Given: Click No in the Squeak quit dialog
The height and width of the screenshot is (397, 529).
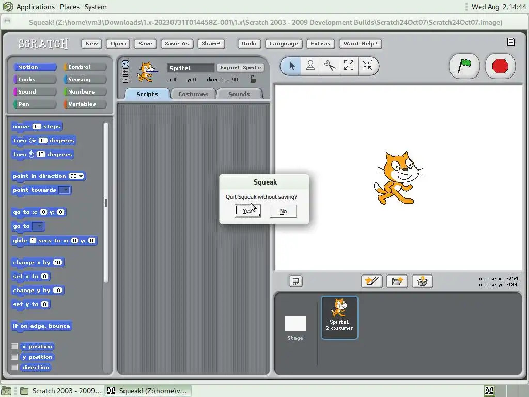Looking at the screenshot, I should [x=284, y=211].
